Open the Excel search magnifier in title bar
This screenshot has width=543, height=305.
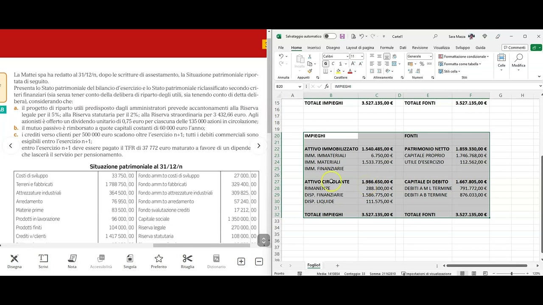435,36
